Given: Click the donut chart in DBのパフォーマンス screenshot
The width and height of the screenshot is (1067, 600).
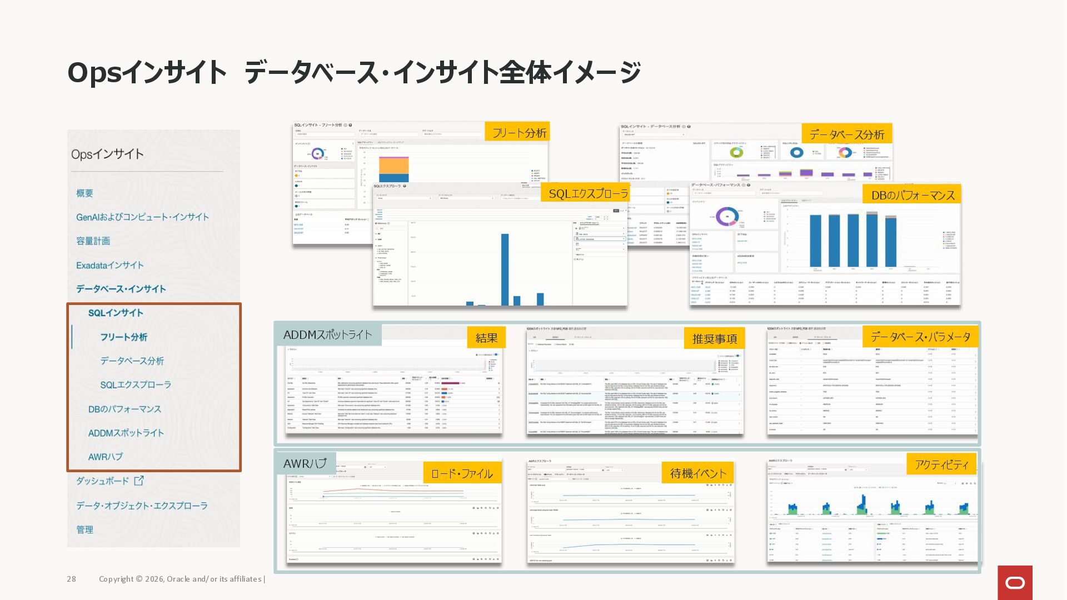Looking at the screenshot, I should click(727, 217).
